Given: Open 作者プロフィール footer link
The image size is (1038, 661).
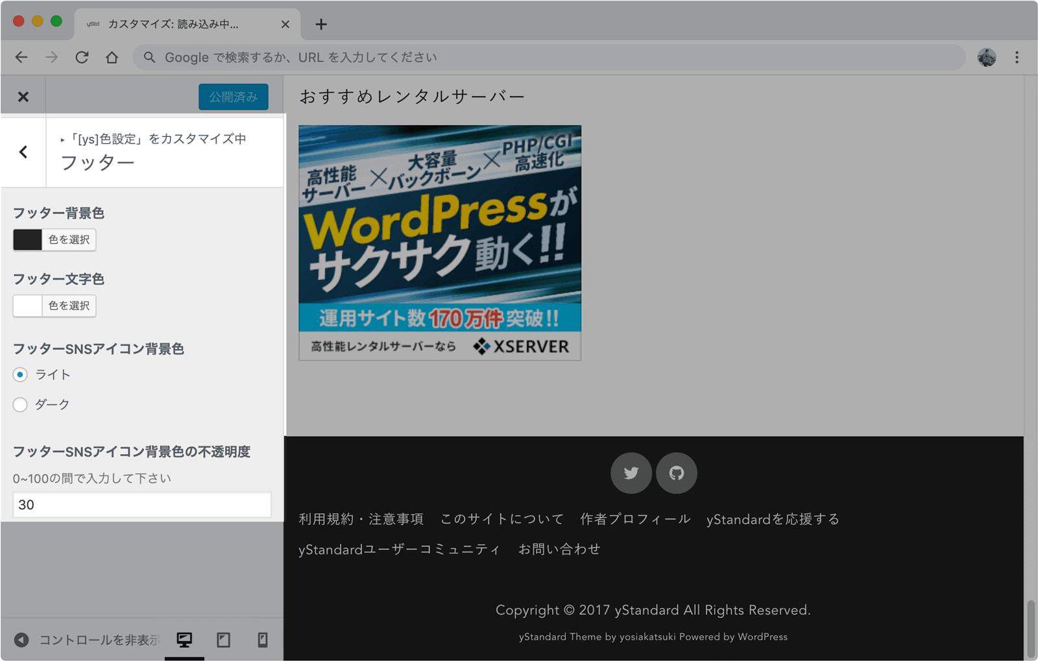Looking at the screenshot, I should pos(635,519).
